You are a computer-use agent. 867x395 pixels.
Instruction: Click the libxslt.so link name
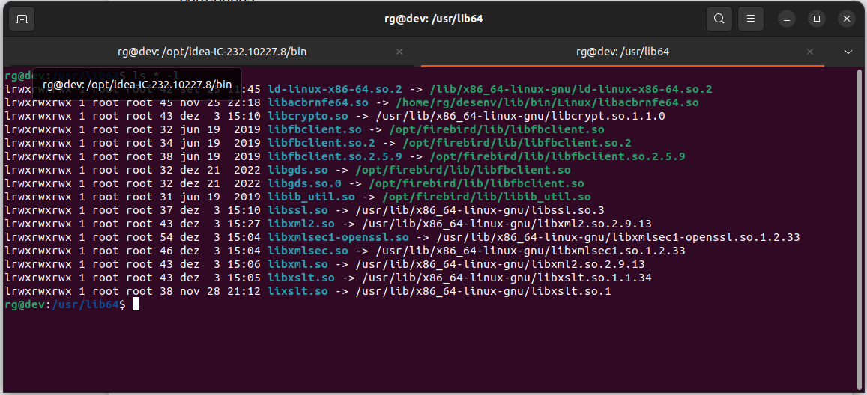coord(300,278)
